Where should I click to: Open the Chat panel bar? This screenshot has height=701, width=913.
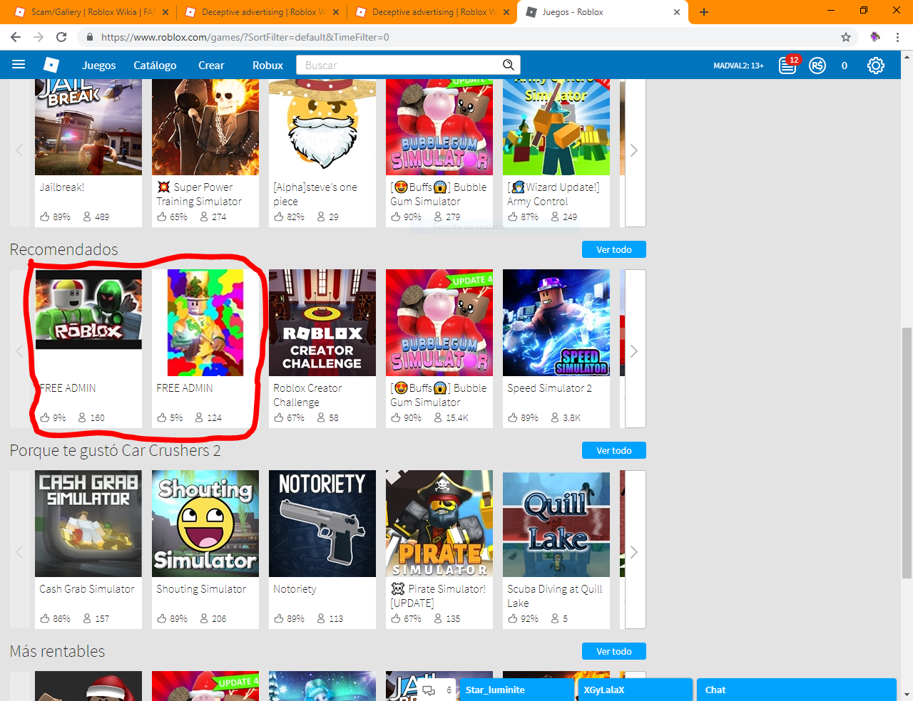coord(795,690)
